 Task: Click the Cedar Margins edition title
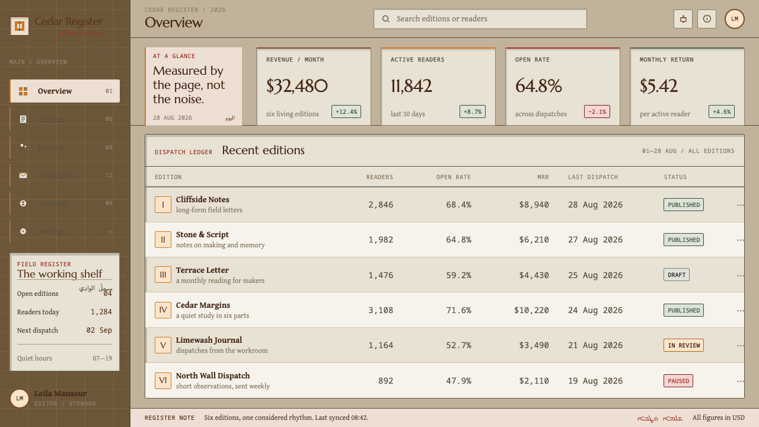click(x=203, y=305)
